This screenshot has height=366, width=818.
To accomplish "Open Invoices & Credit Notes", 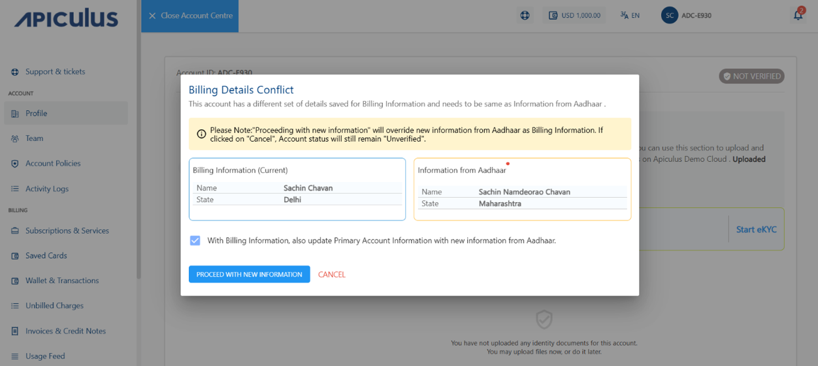I will click(x=66, y=331).
